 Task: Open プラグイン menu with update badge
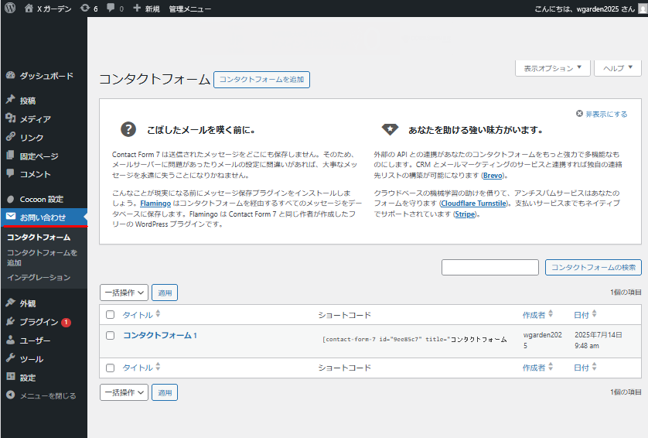coord(39,322)
